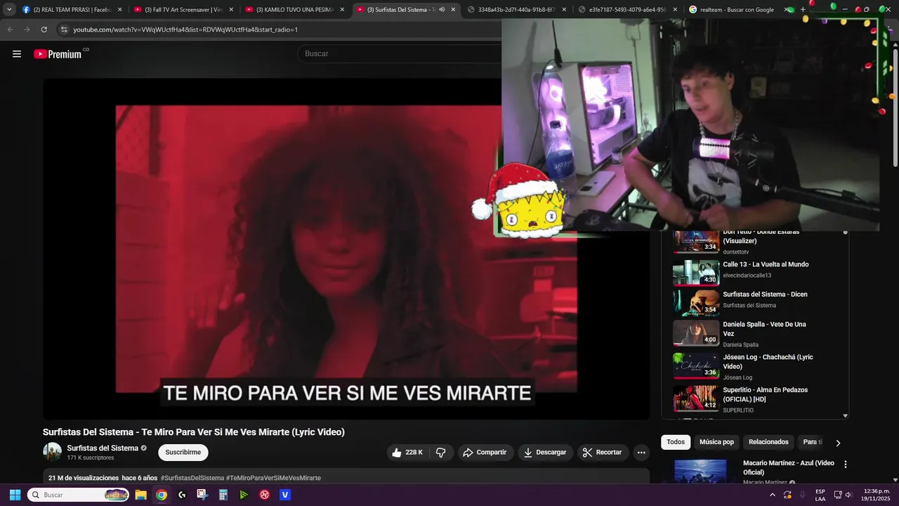Open the green play-arrow taskbar app
899x506 pixels.
244,495
